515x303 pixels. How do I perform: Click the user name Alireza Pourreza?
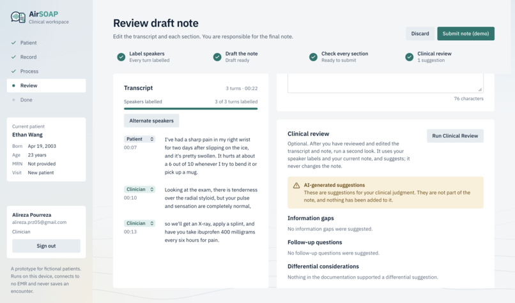tap(31, 215)
